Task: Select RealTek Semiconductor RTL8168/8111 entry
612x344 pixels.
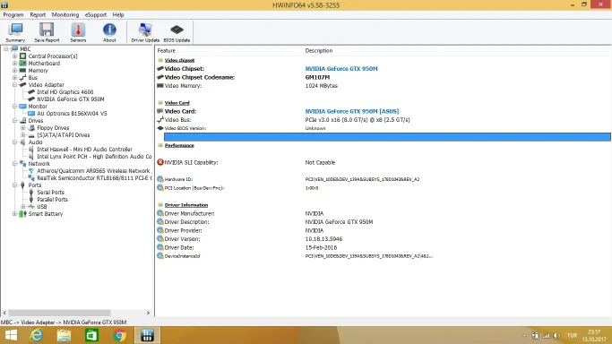Action: (x=94, y=178)
